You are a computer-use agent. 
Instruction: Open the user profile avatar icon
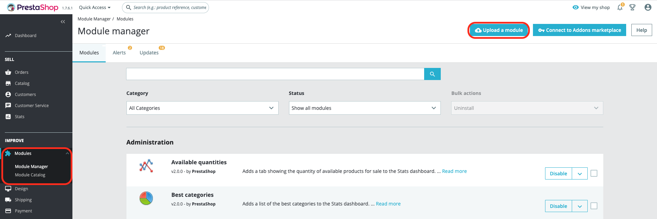[648, 7]
